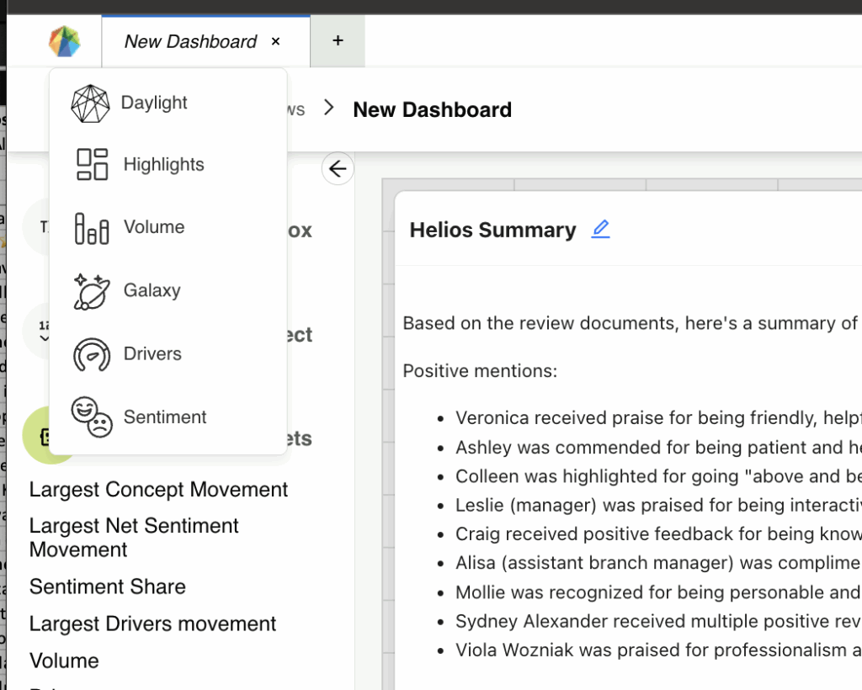Image resolution: width=862 pixels, height=690 pixels.
Task: Collapse the sidebar with the back arrow
Action: pos(338,169)
